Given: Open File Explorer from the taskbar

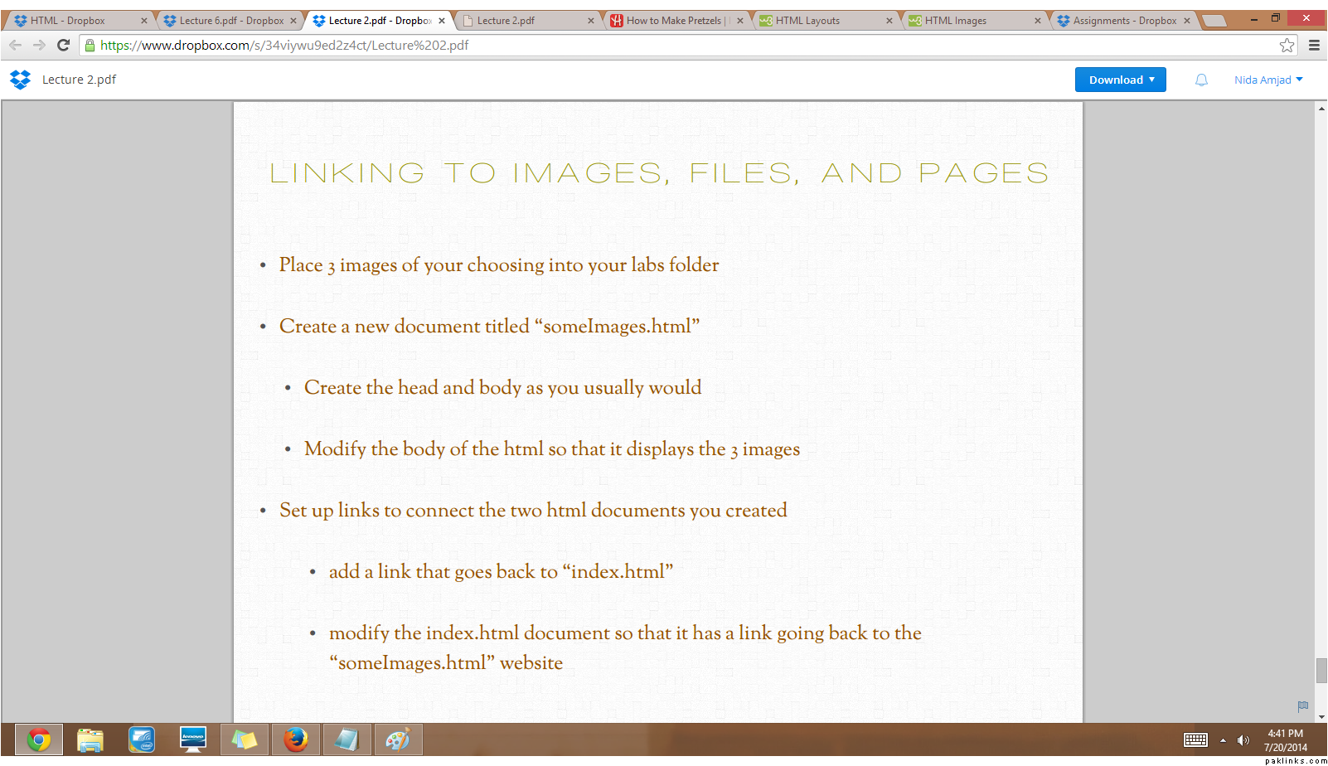Looking at the screenshot, I should [90, 739].
